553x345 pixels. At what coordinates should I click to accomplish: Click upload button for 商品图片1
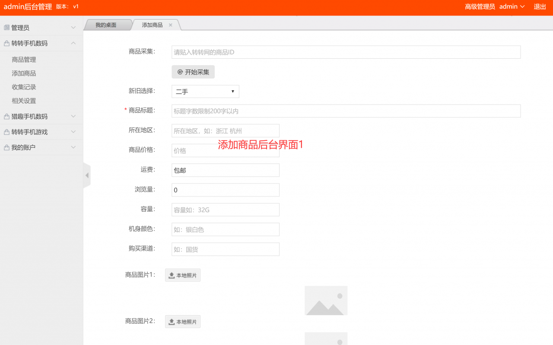[183, 275]
